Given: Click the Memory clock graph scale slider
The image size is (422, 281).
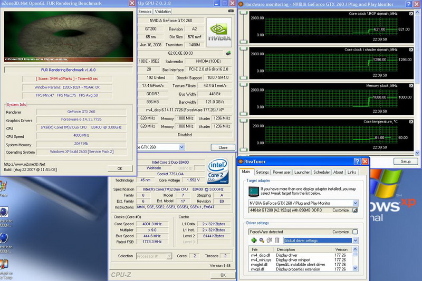Looking at the screenshot, I should point(243,99).
